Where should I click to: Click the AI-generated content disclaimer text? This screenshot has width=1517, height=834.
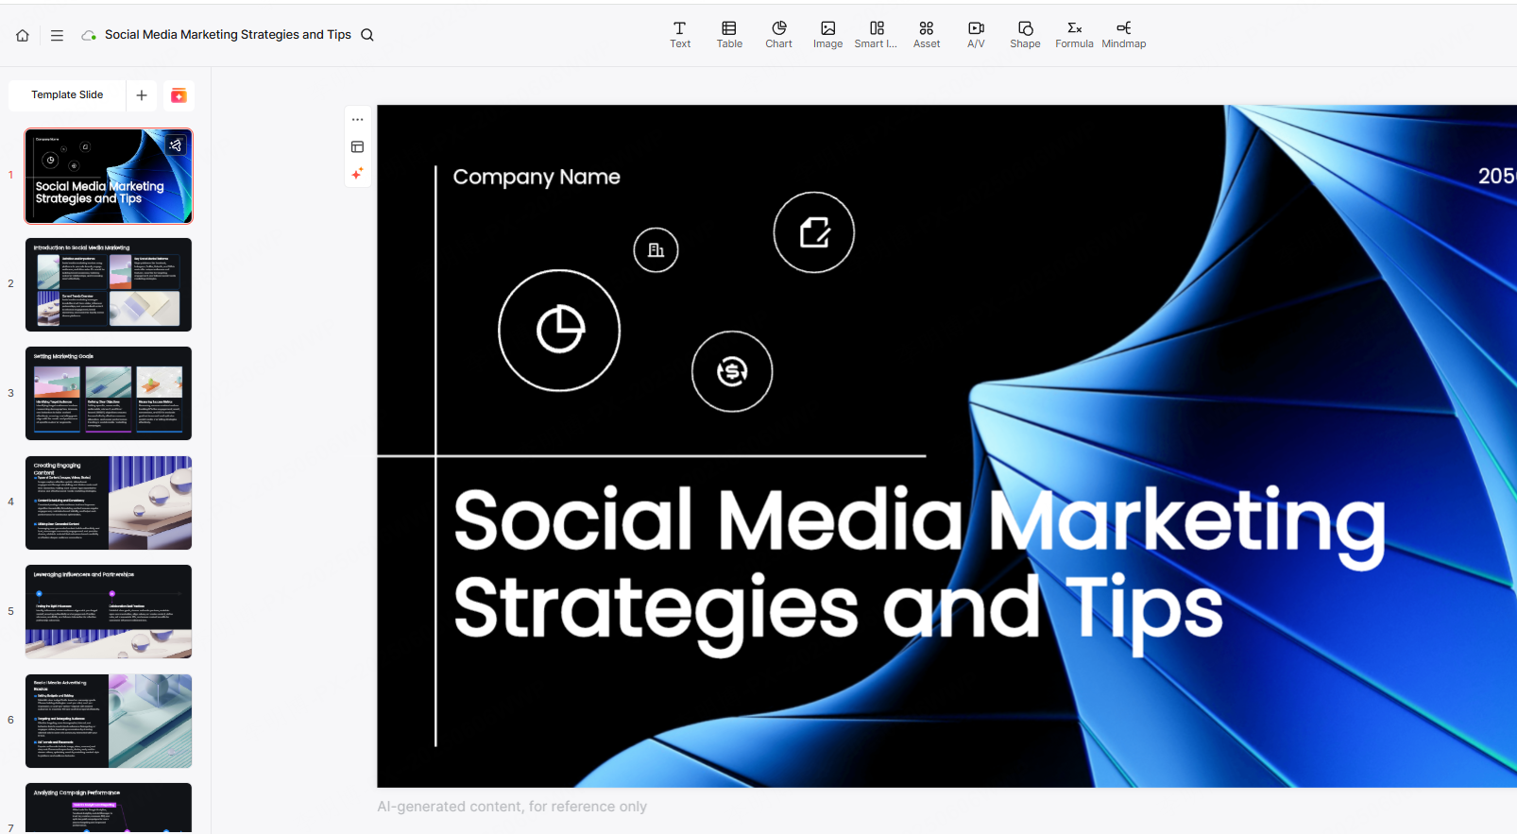pyautogui.click(x=512, y=807)
